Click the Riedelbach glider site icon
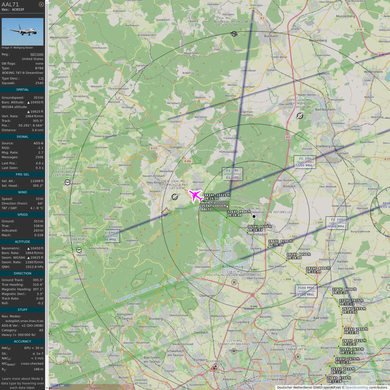The height and width of the screenshot is (390, 390). pos(67,183)
